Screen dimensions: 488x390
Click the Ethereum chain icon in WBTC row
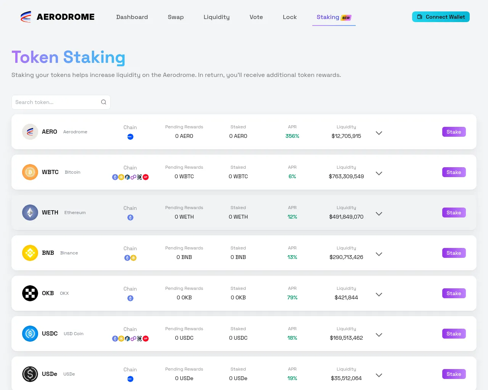[115, 177]
